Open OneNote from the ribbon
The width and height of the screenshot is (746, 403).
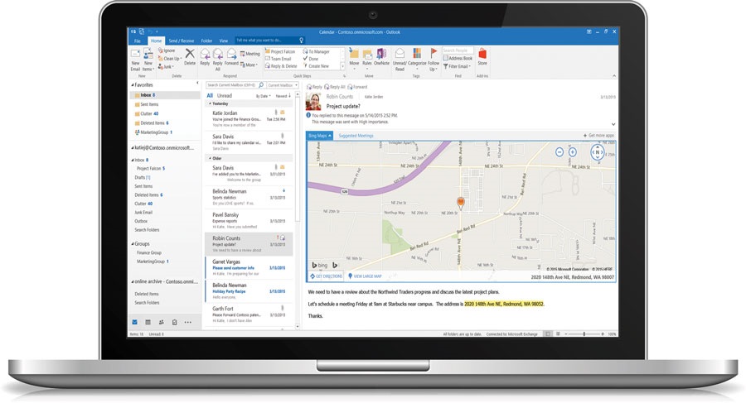coord(381,56)
